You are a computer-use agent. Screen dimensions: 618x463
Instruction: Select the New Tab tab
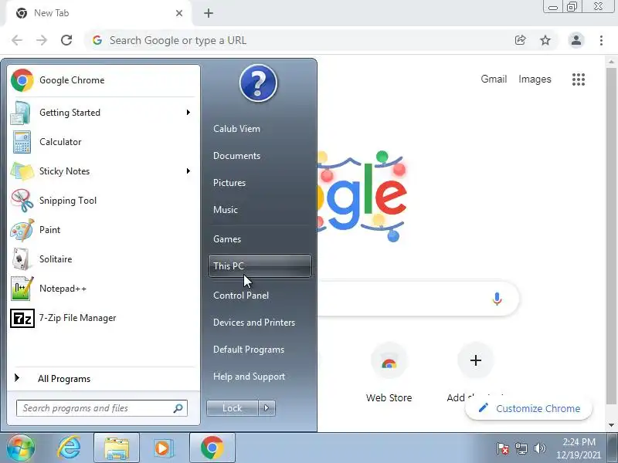coord(99,13)
